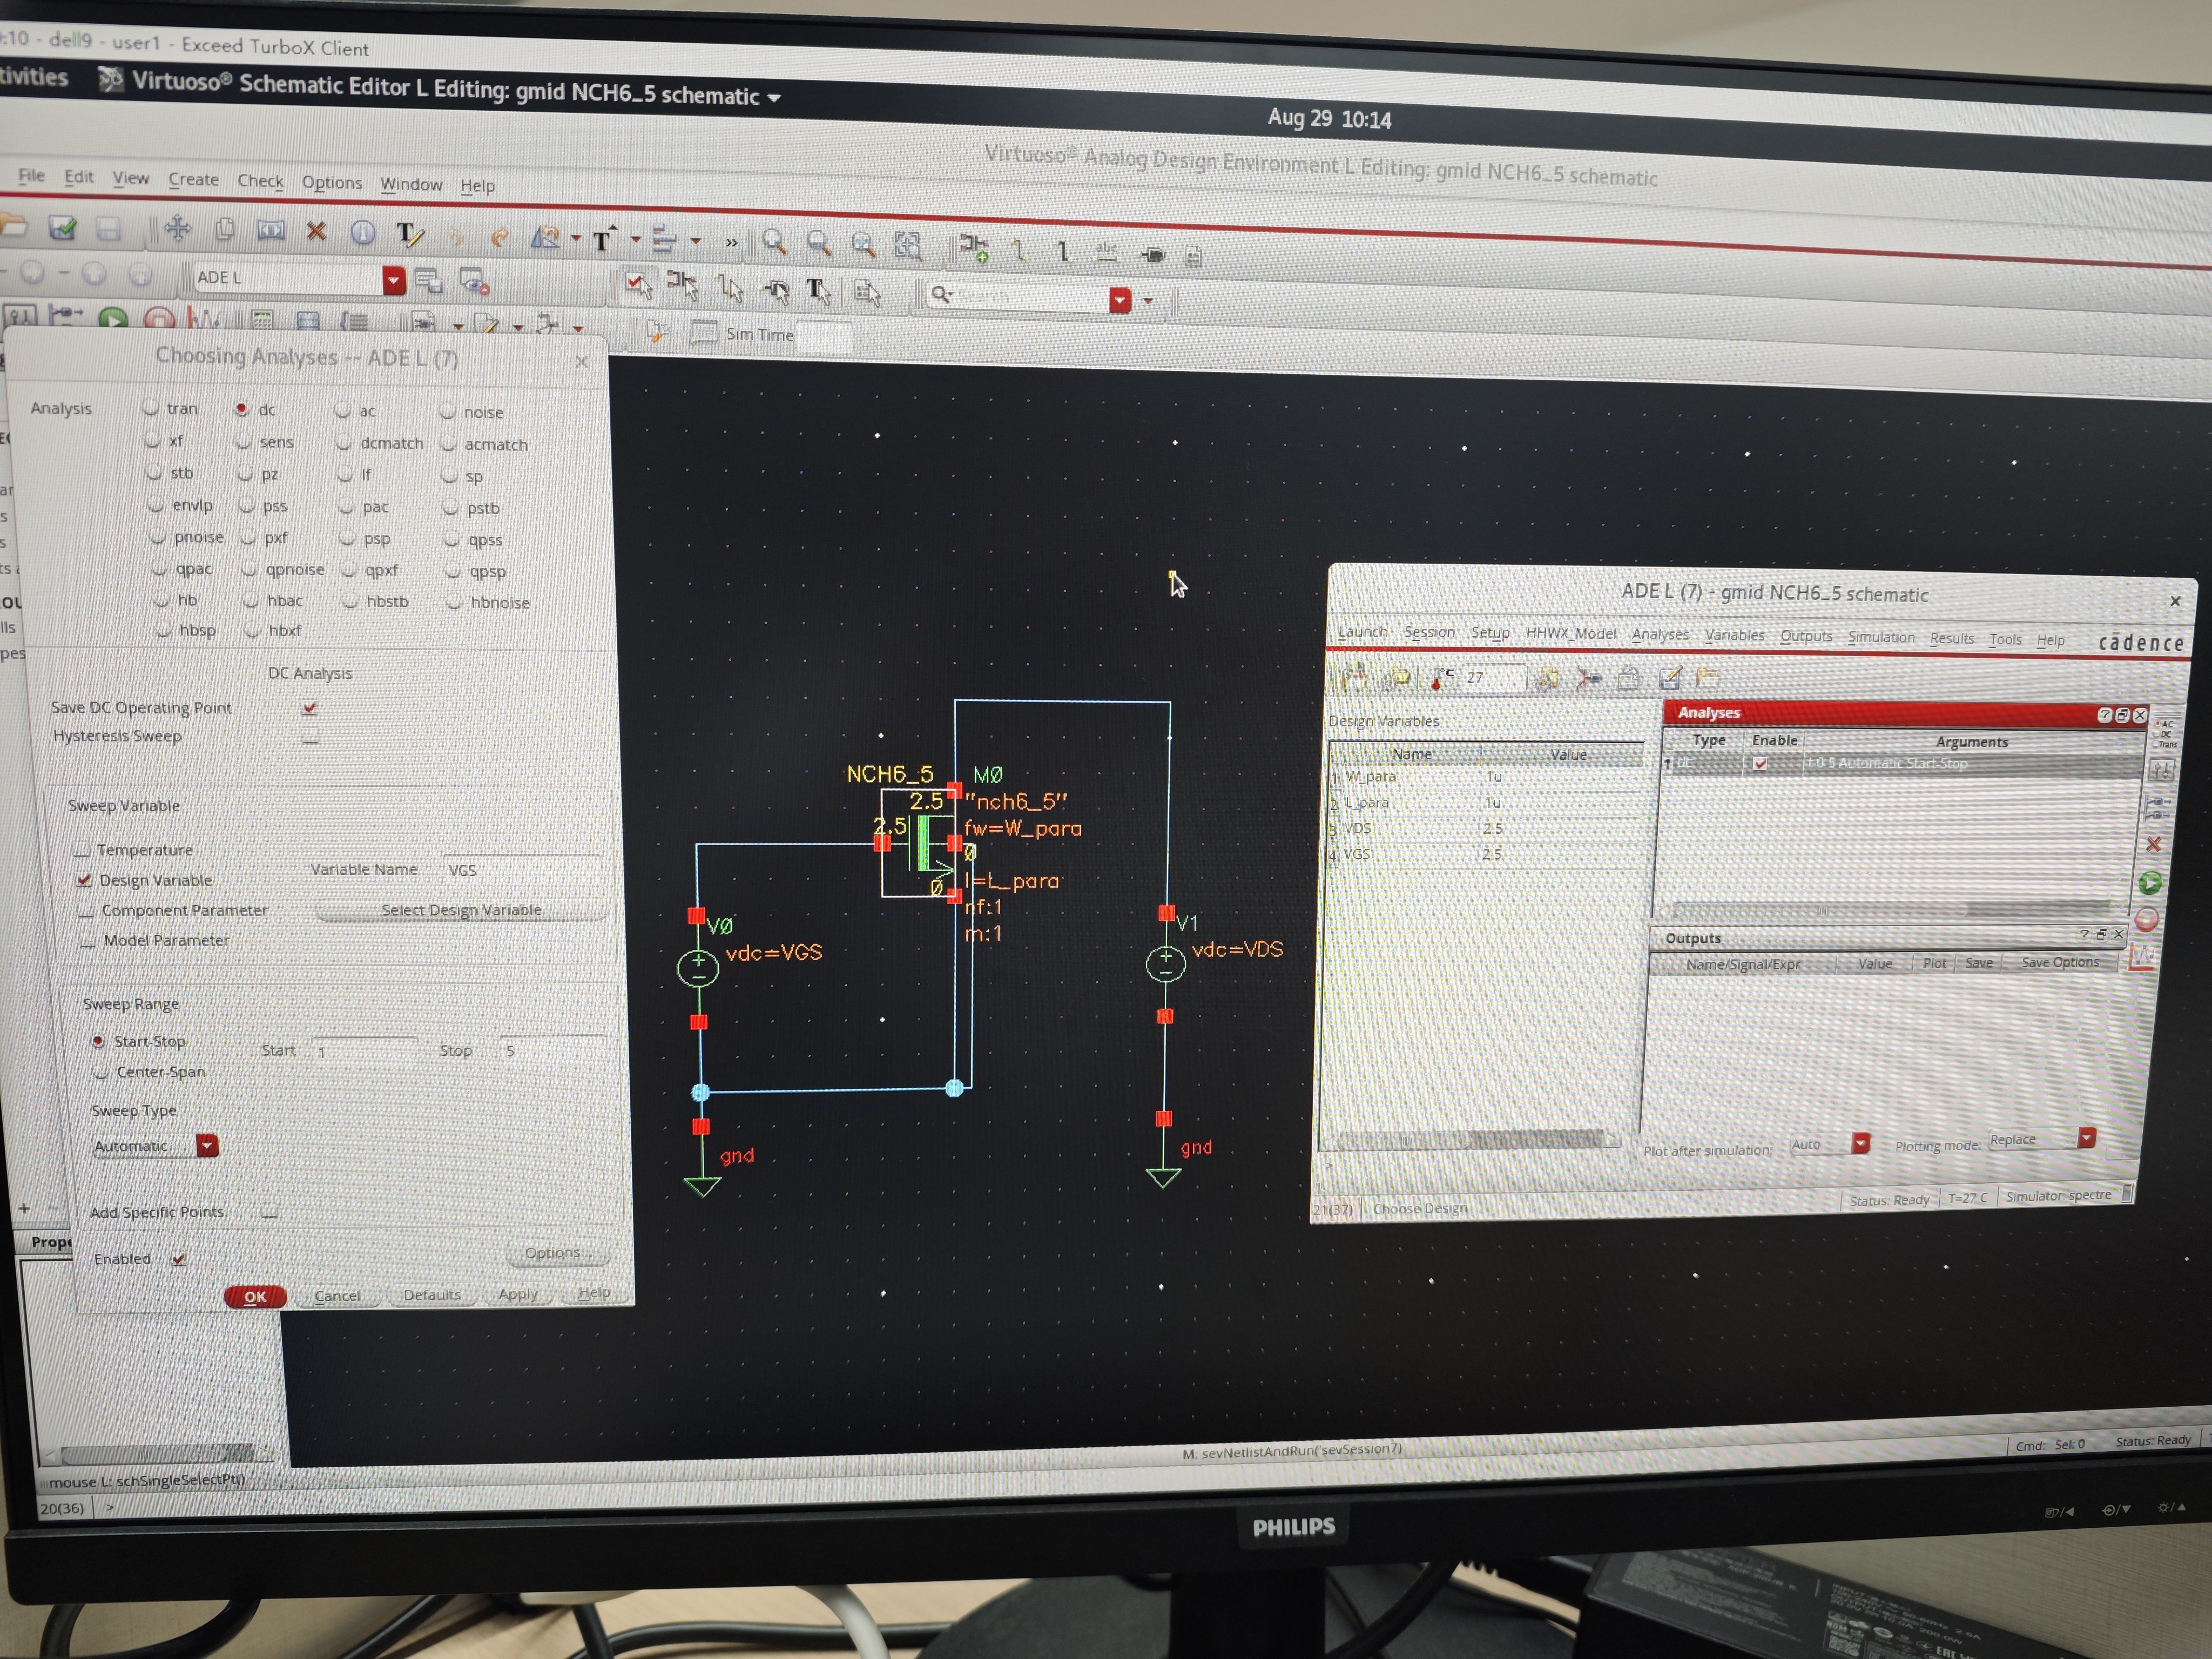Click the Check and Save toolbar icon
Screen dimensions: 2212x1659
[x=62, y=229]
